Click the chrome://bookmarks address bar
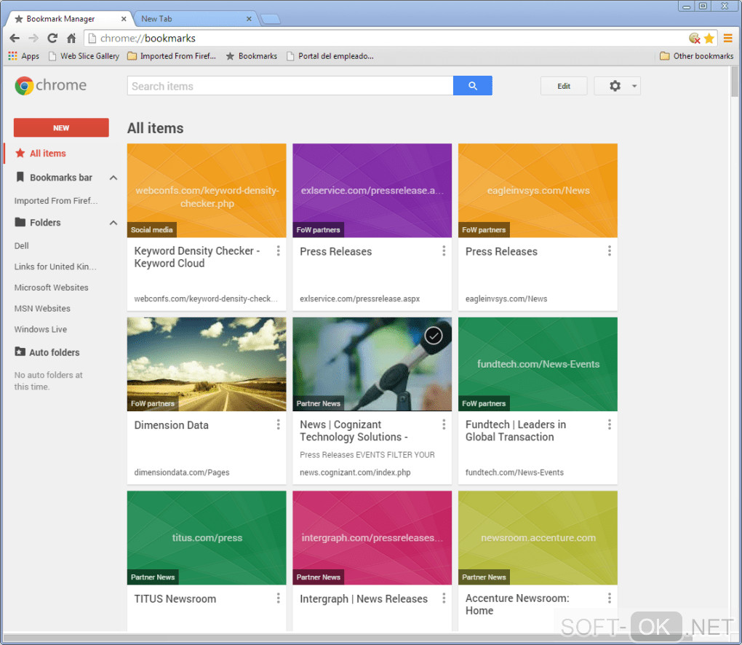 pos(386,39)
